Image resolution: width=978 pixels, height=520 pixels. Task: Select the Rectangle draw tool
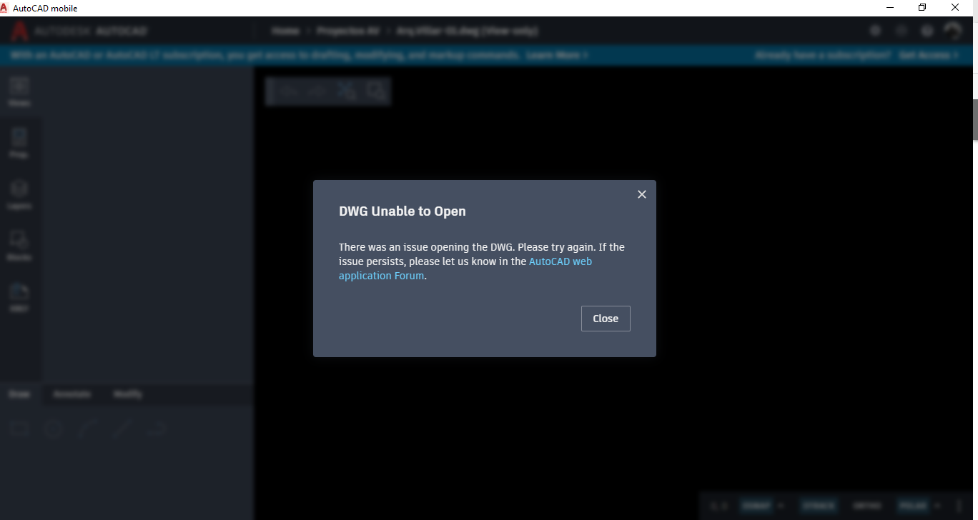coord(19,429)
